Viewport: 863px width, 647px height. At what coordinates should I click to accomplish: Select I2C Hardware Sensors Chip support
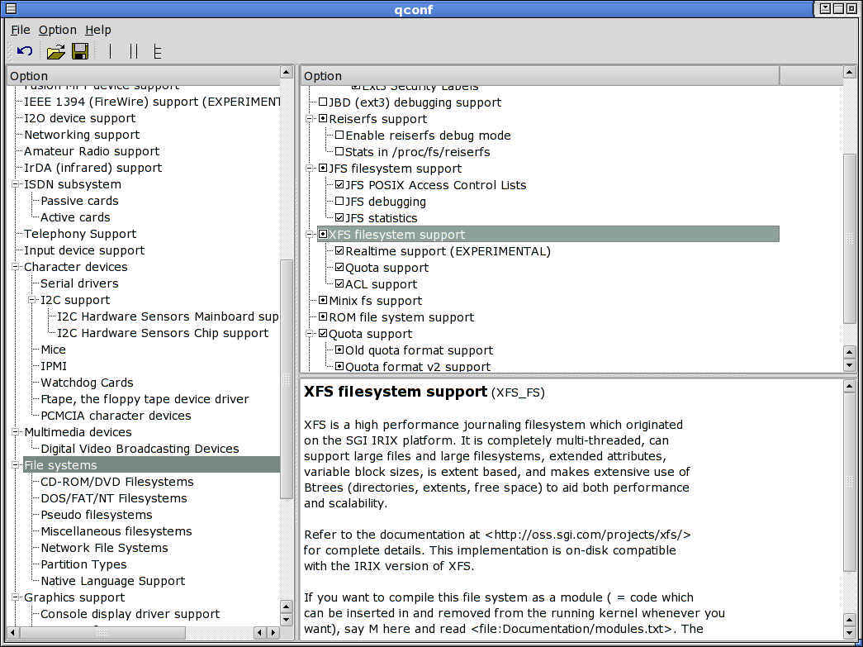coord(163,333)
